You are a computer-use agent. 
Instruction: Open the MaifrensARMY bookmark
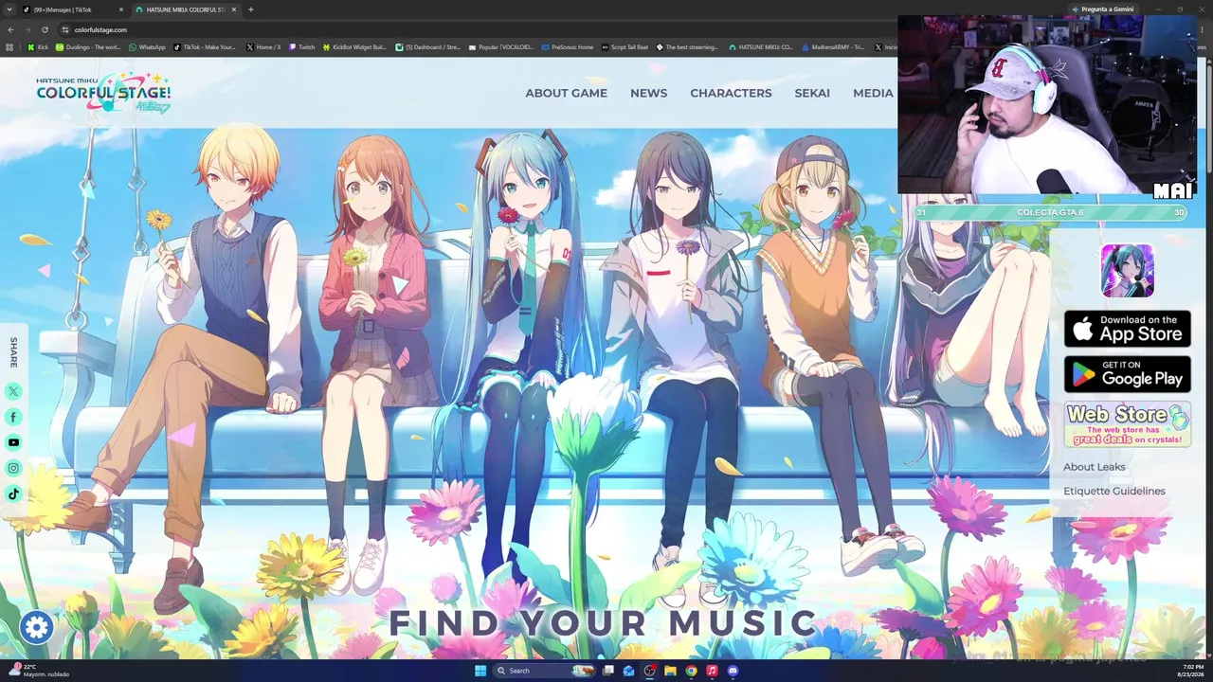833,46
